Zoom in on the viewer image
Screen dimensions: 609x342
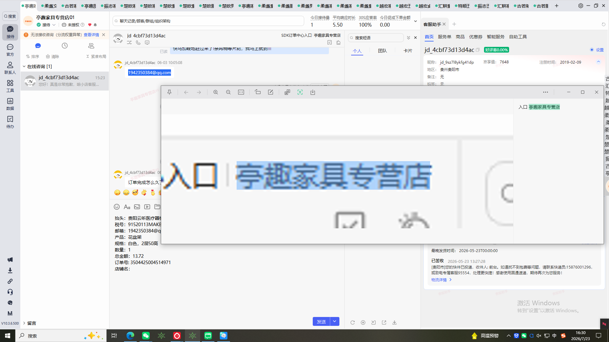coord(216,92)
